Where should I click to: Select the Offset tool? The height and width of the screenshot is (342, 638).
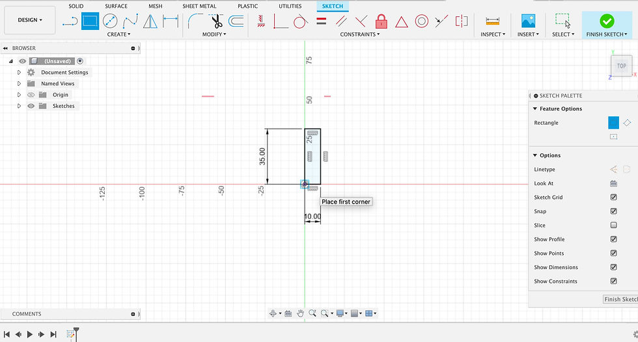click(x=236, y=21)
